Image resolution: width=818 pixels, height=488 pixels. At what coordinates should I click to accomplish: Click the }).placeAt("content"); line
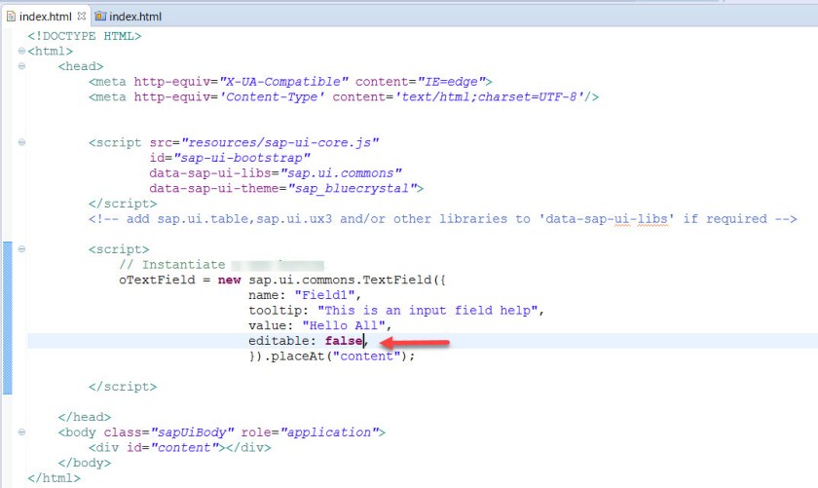332,357
